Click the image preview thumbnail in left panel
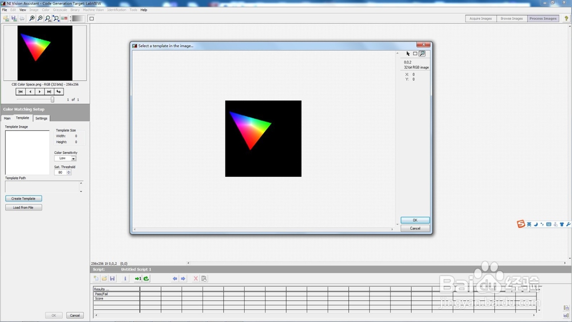This screenshot has height=322, width=572. [x=45, y=53]
